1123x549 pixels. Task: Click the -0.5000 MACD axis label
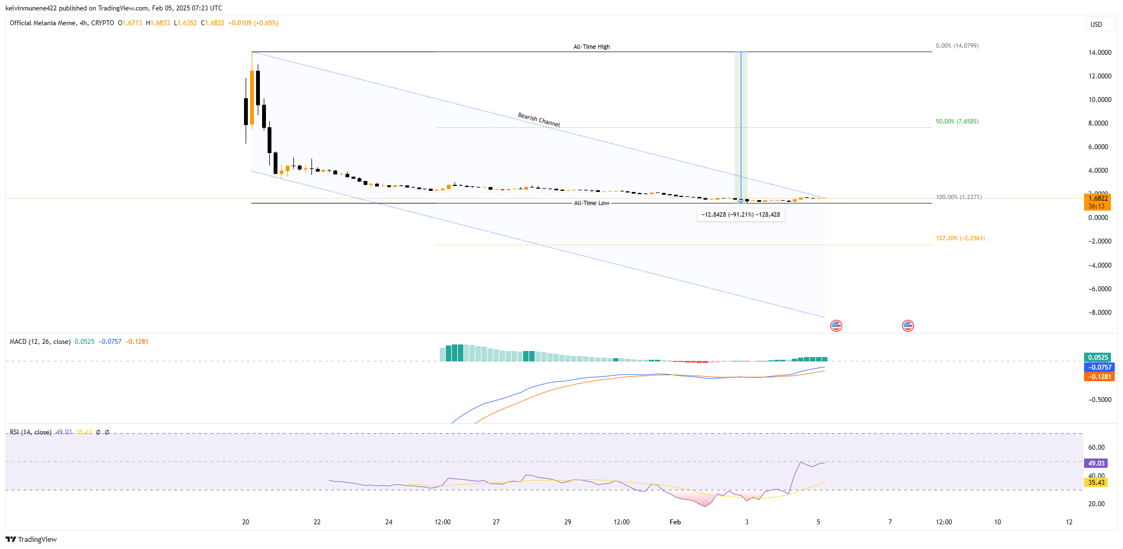click(x=1100, y=400)
